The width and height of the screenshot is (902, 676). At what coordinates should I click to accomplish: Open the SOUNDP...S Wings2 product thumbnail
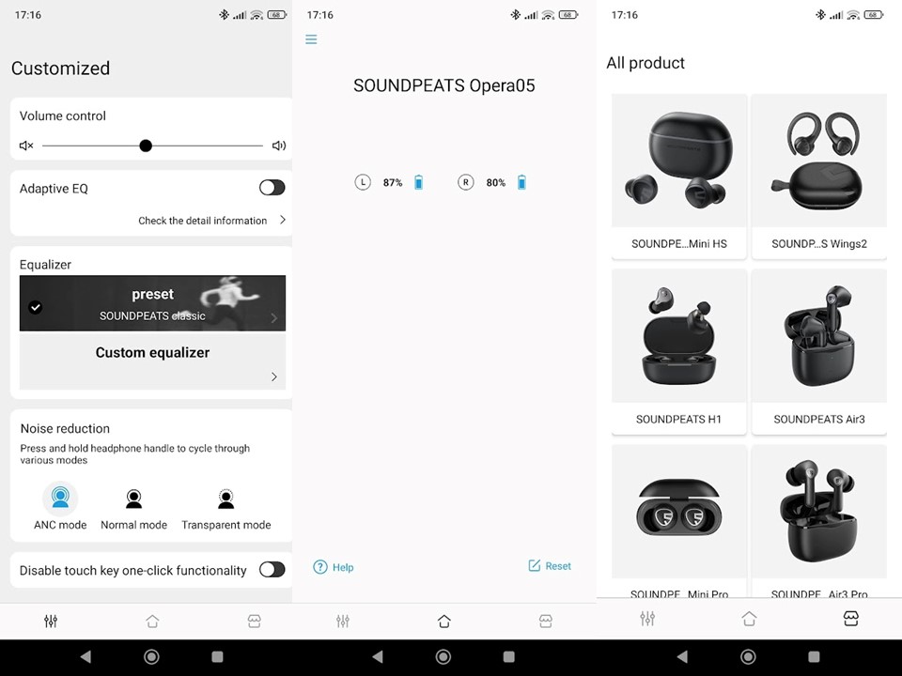[819, 161]
